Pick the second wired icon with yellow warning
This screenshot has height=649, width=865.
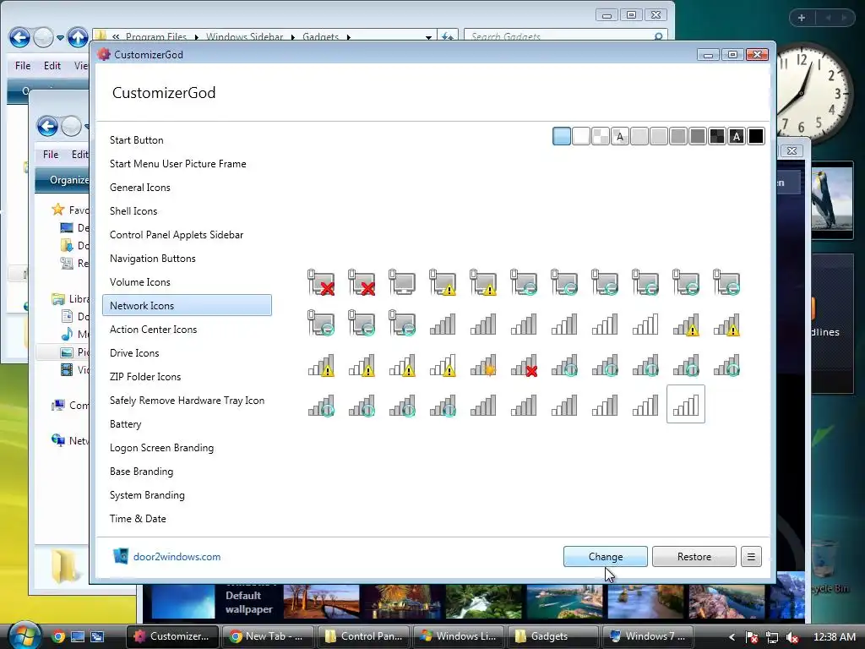tap(483, 282)
